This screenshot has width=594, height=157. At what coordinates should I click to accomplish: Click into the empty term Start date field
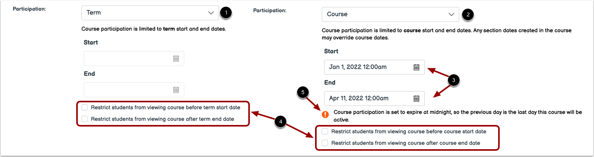(128, 59)
